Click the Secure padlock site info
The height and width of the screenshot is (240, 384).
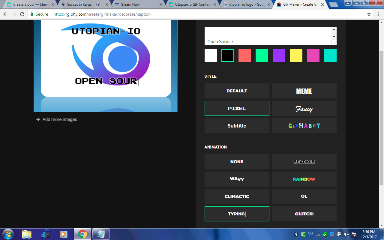coord(39,14)
